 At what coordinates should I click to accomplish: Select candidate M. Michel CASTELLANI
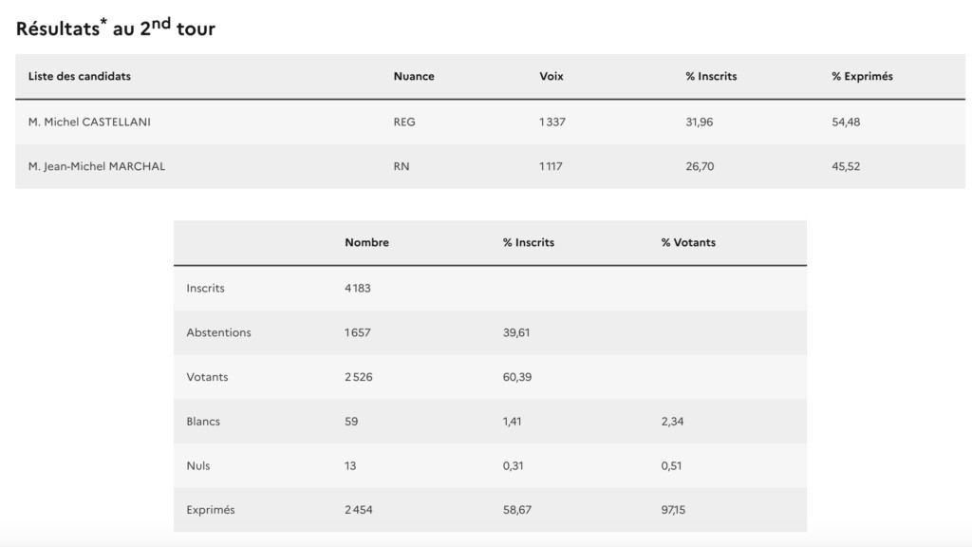coord(89,123)
